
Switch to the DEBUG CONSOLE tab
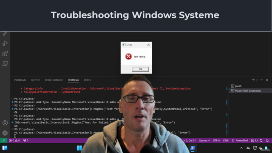(54, 80)
